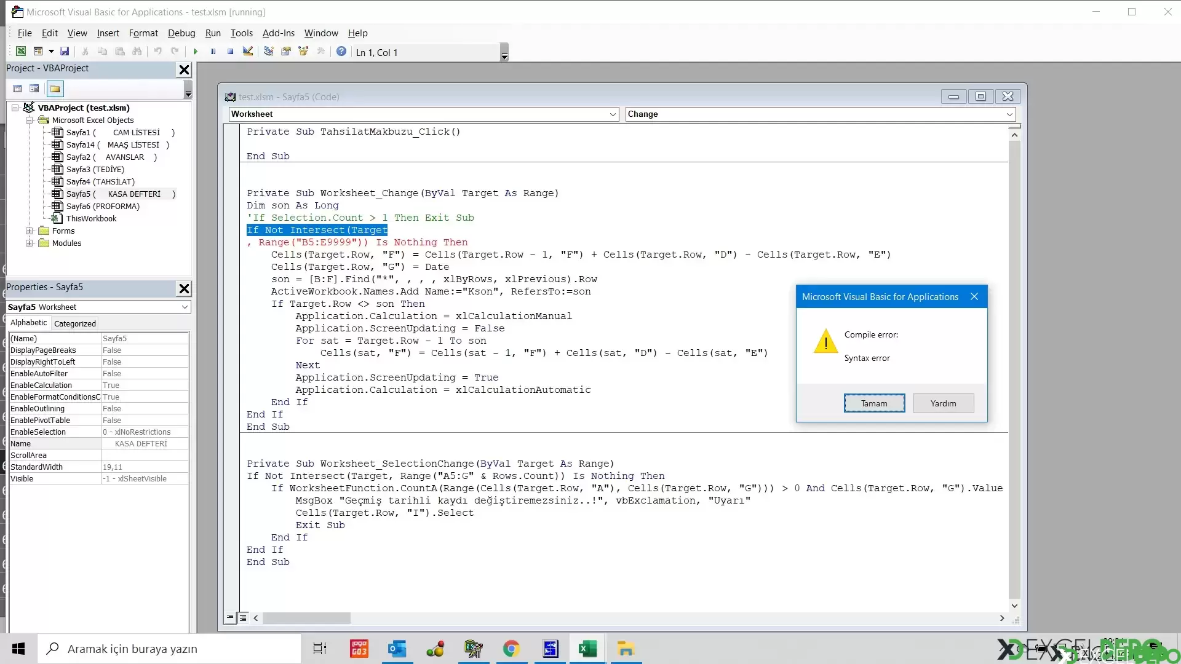Click the Excel icon on the taskbar
The image size is (1181, 664).
coord(587,649)
